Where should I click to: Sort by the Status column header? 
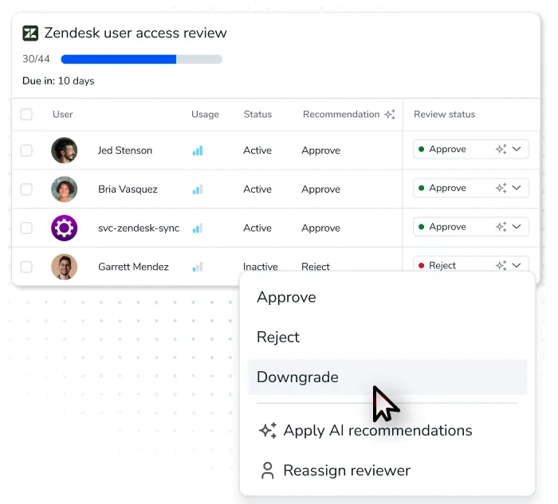pyautogui.click(x=257, y=114)
